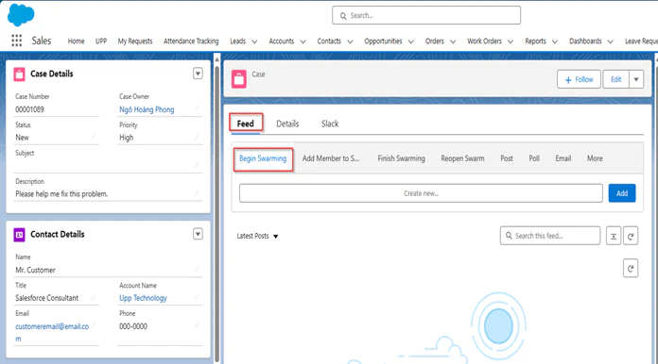The height and width of the screenshot is (364, 658).
Task: Edit the Account Name pencil icon
Action: pyautogui.click(x=197, y=297)
